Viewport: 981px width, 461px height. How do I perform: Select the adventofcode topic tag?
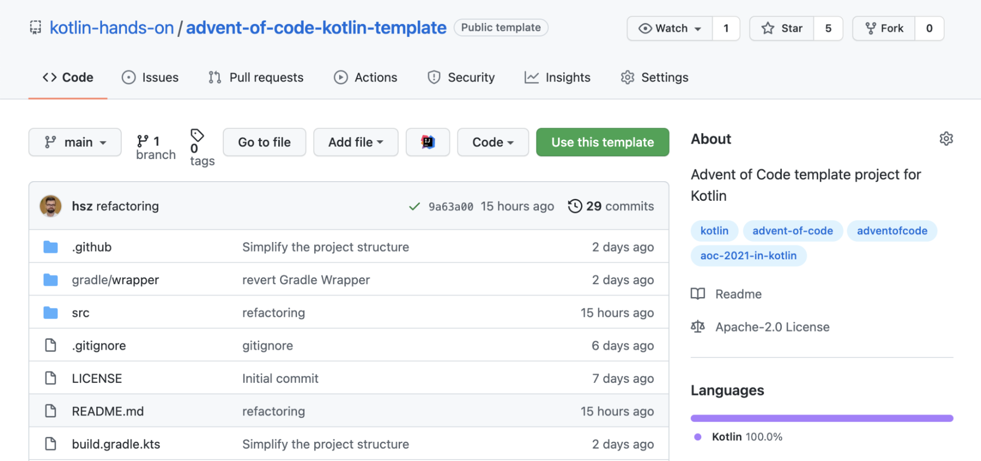(x=892, y=231)
